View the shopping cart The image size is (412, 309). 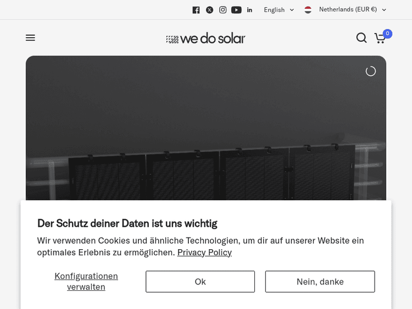pyautogui.click(x=380, y=38)
